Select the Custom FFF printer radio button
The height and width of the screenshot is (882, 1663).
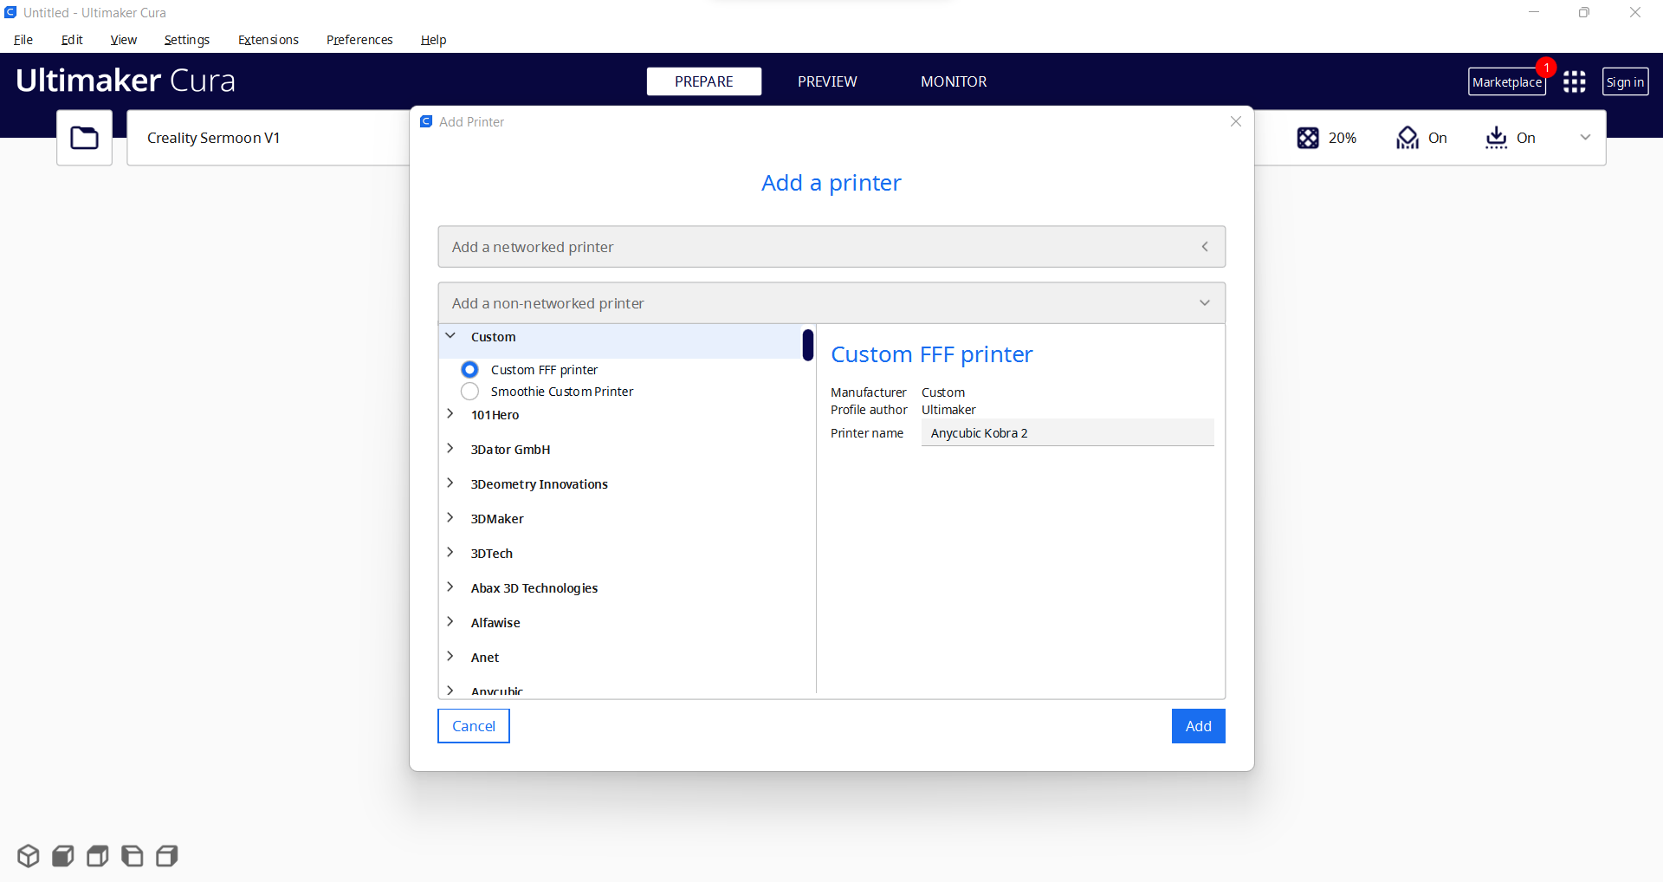(x=469, y=370)
